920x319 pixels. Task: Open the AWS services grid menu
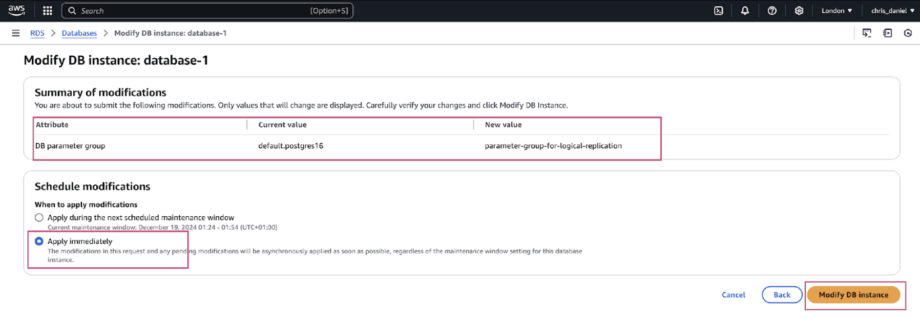(48, 11)
